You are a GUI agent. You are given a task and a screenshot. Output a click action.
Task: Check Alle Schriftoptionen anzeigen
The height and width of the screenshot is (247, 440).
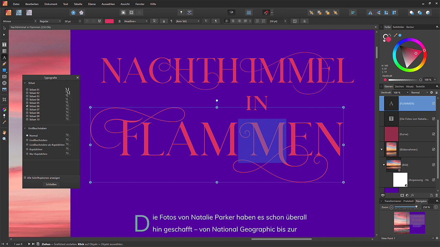coord(25,178)
